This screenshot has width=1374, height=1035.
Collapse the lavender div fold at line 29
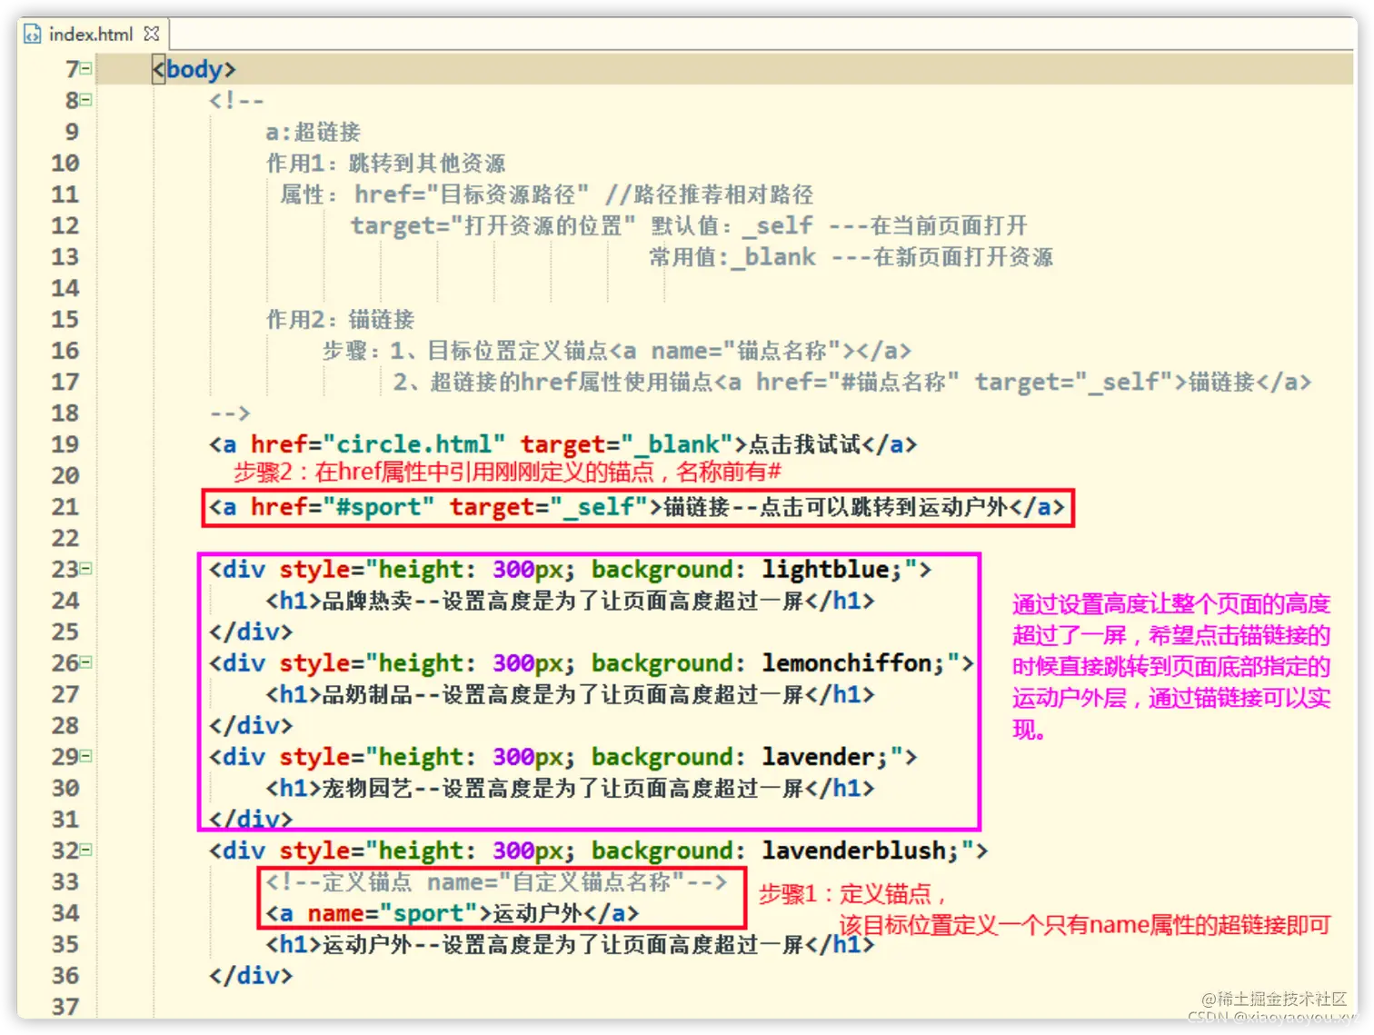(85, 756)
